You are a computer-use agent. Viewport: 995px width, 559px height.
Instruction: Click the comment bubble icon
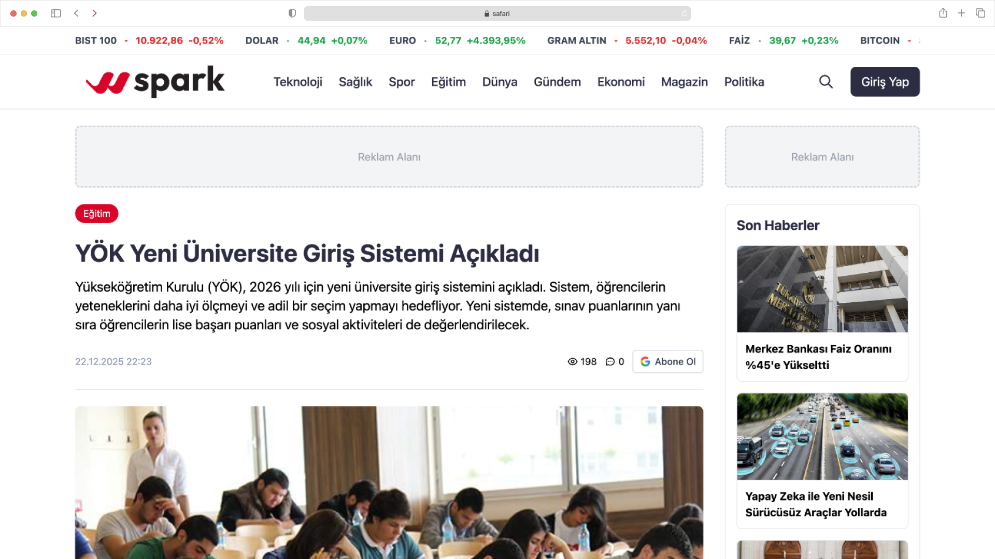pyautogui.click(x=610, y=362)
